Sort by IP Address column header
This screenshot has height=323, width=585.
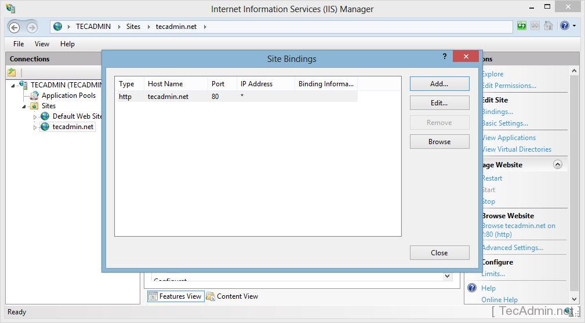266,84
